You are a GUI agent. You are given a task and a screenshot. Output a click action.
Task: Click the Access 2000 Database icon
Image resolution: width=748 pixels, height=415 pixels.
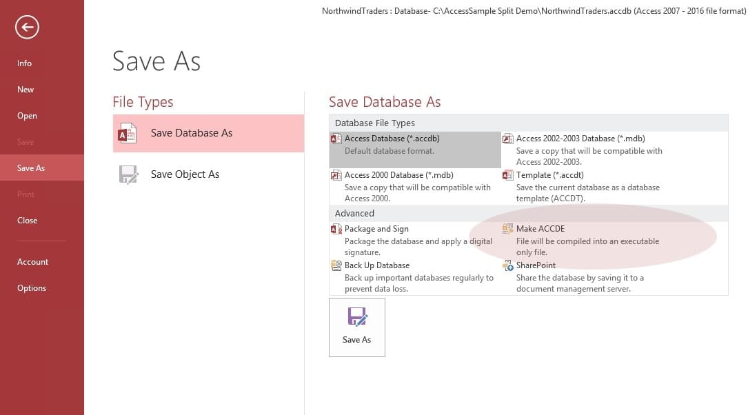tap(336, 176)
